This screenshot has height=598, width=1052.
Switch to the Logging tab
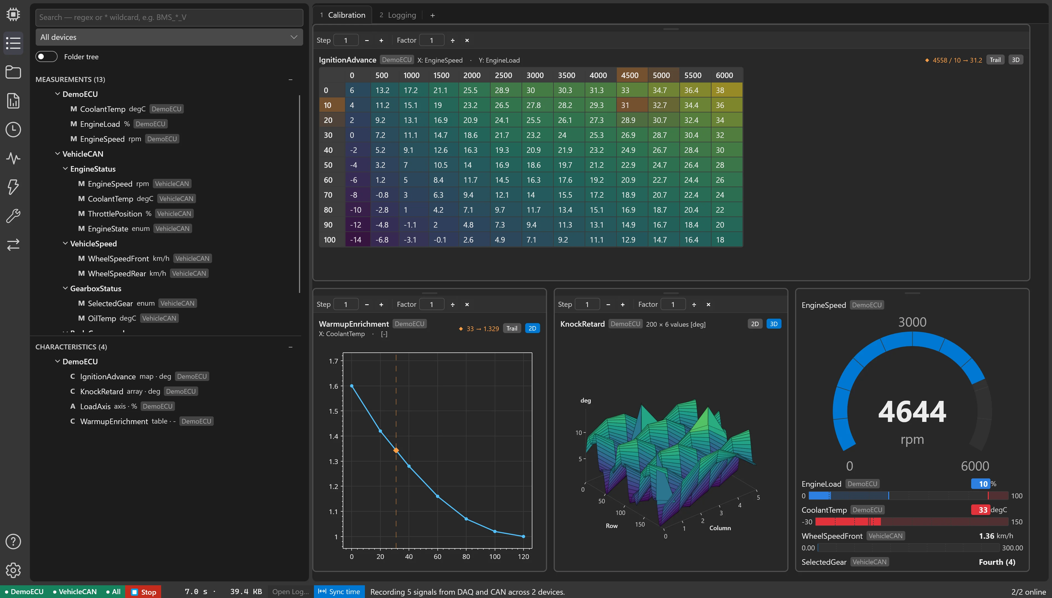tap(398, 15)
